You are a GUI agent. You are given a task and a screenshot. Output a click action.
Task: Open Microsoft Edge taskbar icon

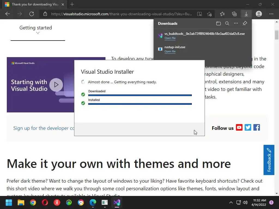[x=93, y=202]
